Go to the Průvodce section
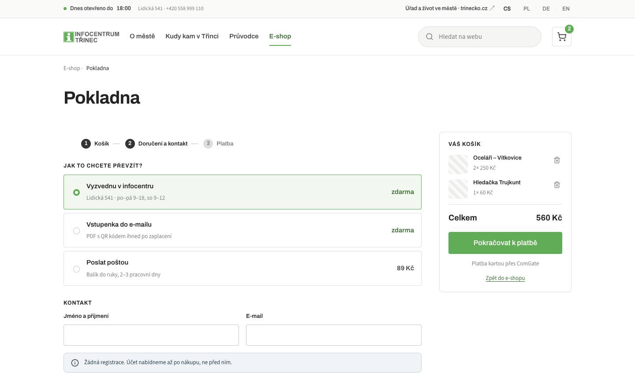Viewport: 635px width, 388px height. 244,36
